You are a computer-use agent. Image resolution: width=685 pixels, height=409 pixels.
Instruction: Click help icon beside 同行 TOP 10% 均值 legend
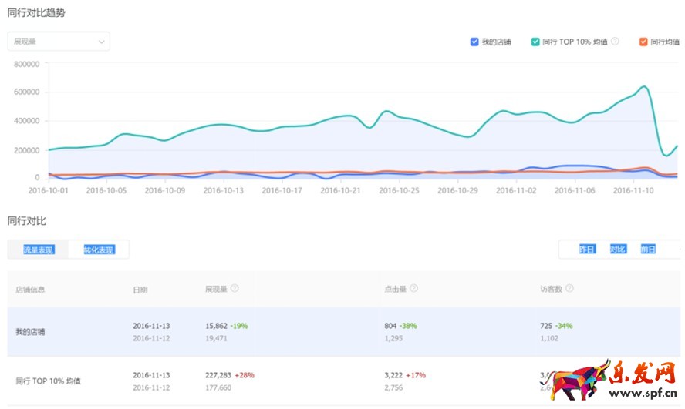click(x=615, y=42)
